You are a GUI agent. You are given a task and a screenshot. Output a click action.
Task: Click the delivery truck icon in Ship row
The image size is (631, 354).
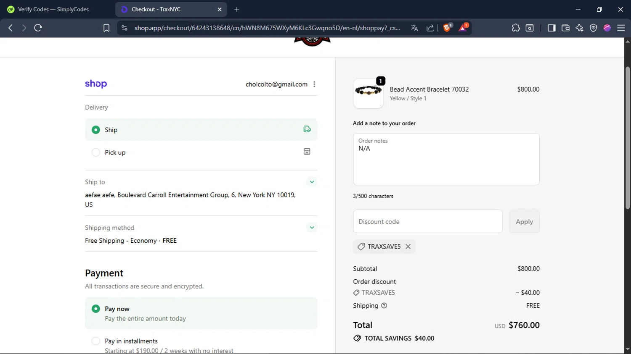click(x=307, y=129)
